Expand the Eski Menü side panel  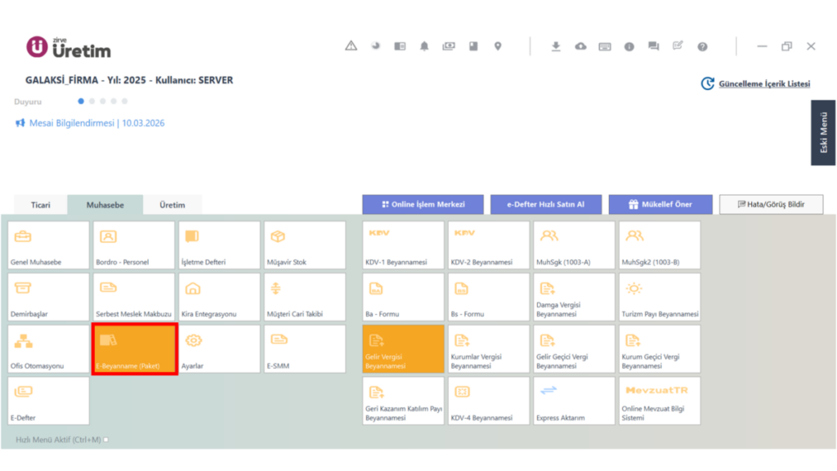coord(823,132)
